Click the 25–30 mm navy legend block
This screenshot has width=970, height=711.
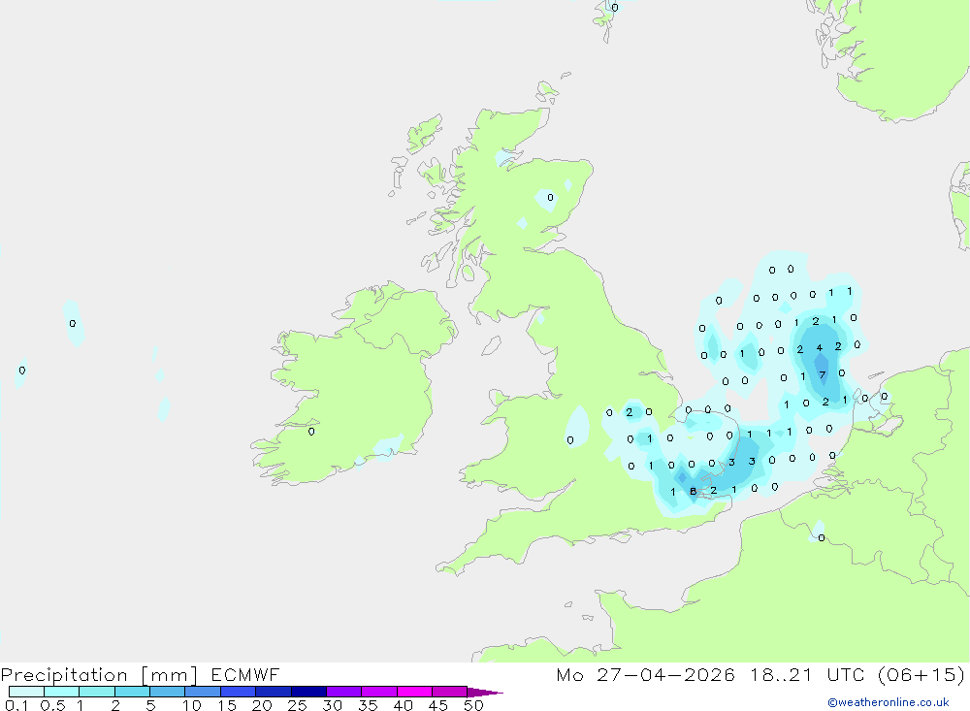click(x=308, y=692)
